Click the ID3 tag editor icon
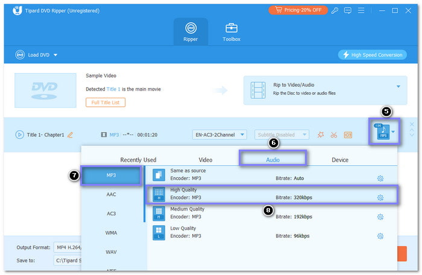The width and height of the screenshot is (422, 275). point(348,134)
